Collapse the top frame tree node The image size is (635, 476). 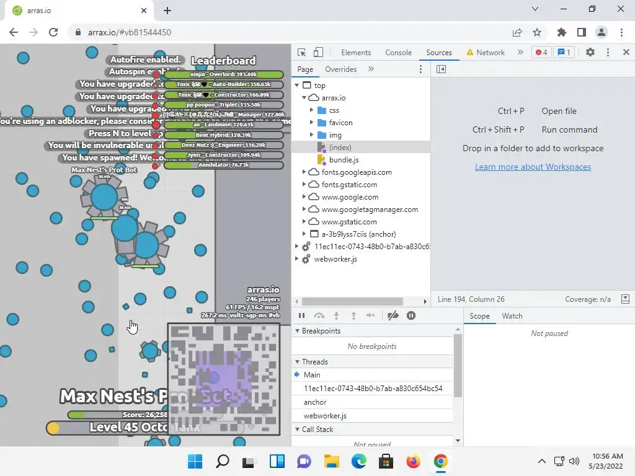[297, 86]
